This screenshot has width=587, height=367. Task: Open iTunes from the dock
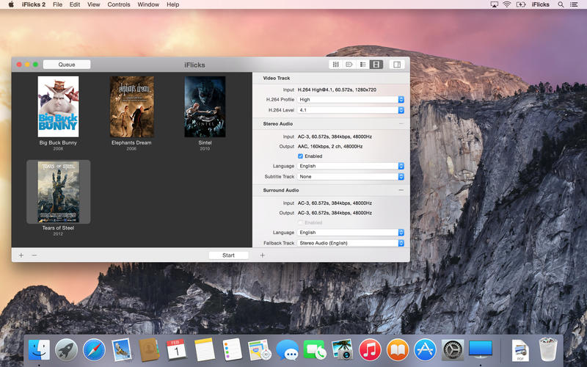(370, 350)
